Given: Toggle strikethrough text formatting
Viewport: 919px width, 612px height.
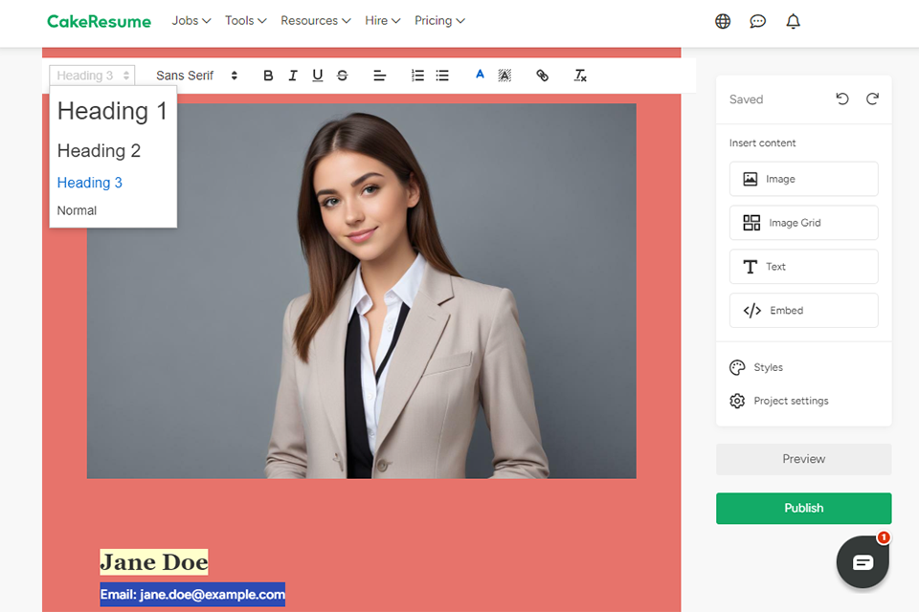Looking at the screenshot, I should 343,76.
